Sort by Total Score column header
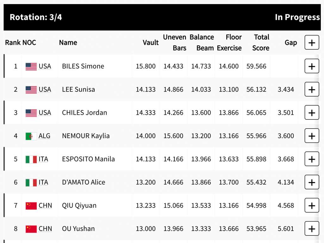This screenshot has width=324, height=243. tap(261, 43)
